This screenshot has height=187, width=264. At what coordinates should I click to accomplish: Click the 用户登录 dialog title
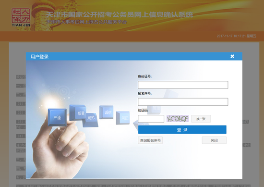[39, 57]
